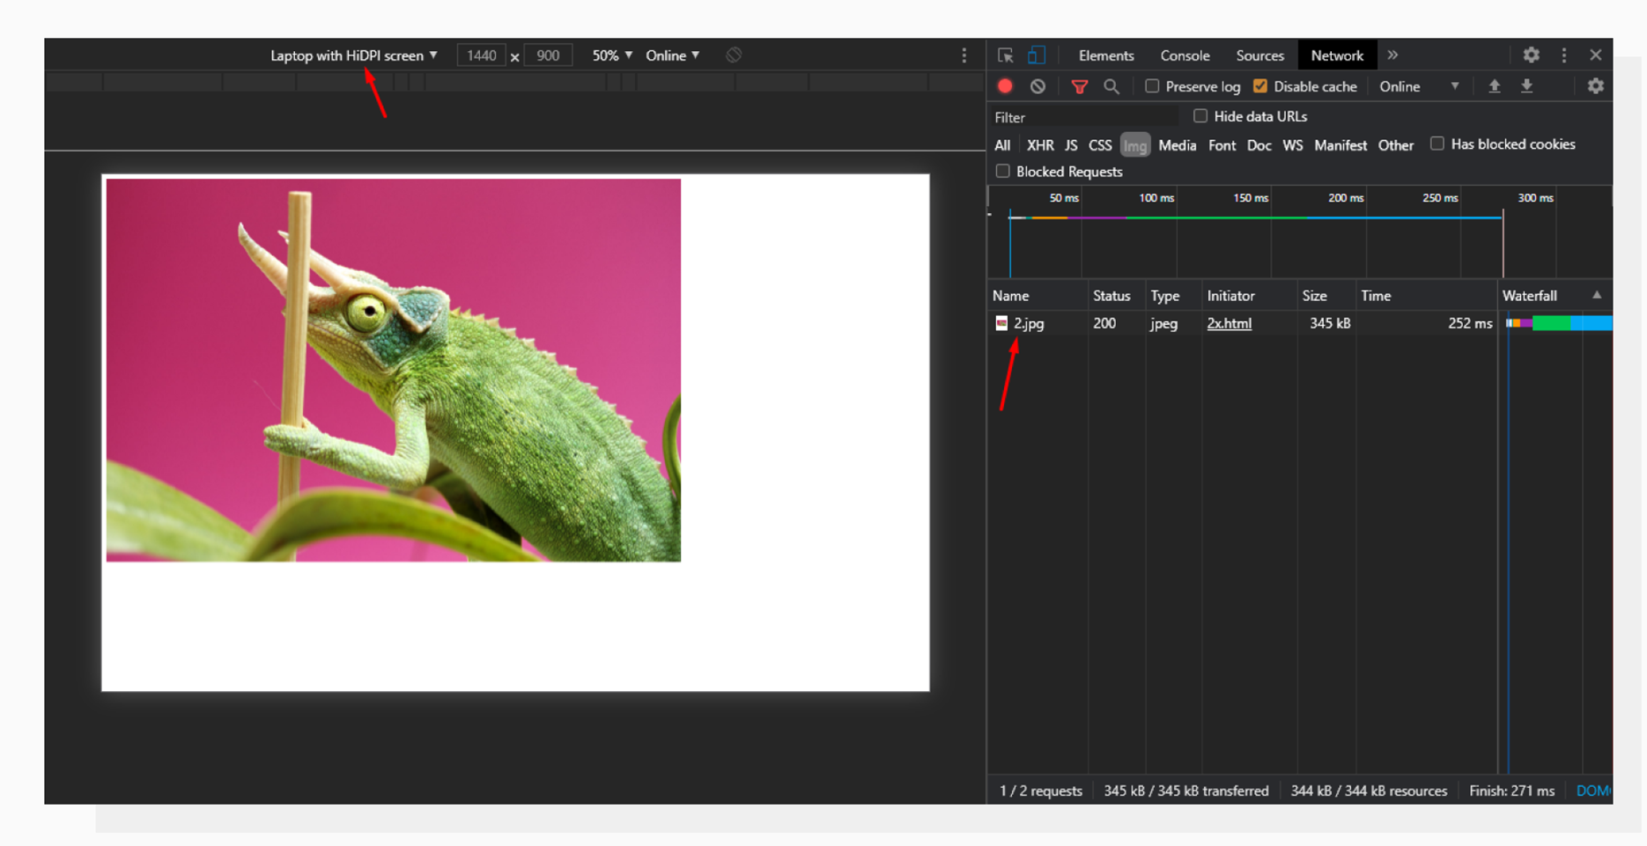Open the 50% zoom dropdown

point(610,55)
